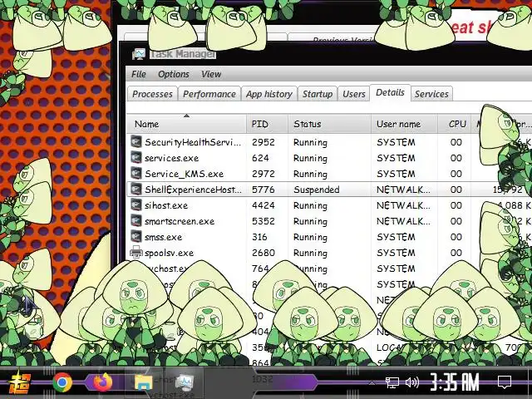
Task: Open File Explorer from the taskbar
Action: (x=144, y=382)
